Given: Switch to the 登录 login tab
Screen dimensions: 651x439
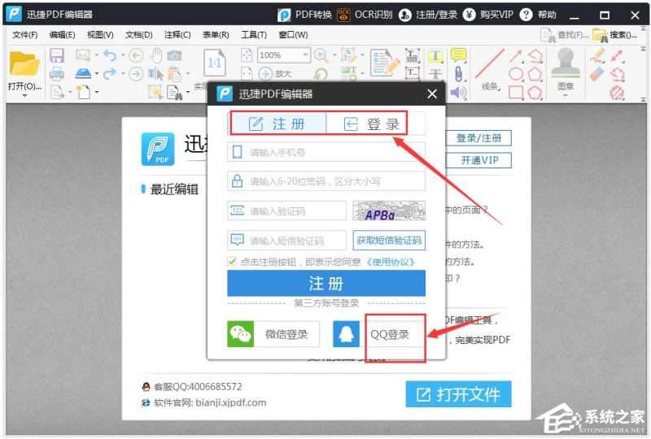Looking at the screenshot, I should point(371,124).
